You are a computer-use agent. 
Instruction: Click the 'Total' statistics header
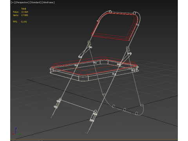(23, 9)
